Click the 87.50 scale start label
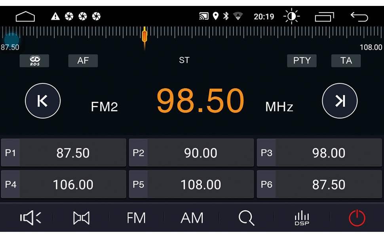Screen dimensions: 384x237 pos(10,47)
